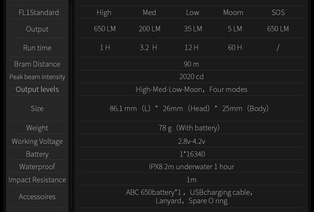Screen dimensions: 314x212
Task: Click the 60 H run time cell
Action: [235, 47]
